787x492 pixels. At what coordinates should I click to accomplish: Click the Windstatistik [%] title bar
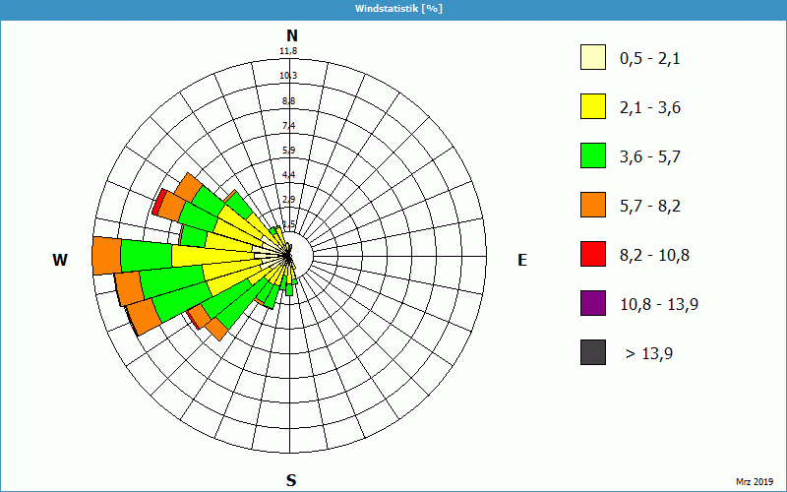[x=393, y=8]
